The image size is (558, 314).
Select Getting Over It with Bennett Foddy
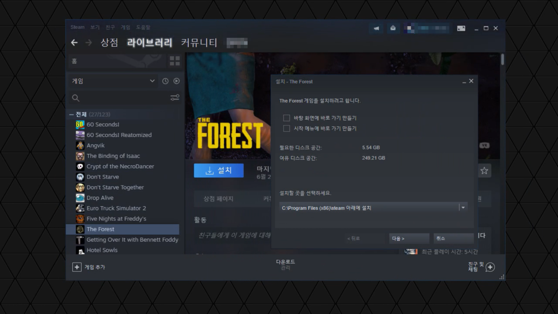click(132, 240)
